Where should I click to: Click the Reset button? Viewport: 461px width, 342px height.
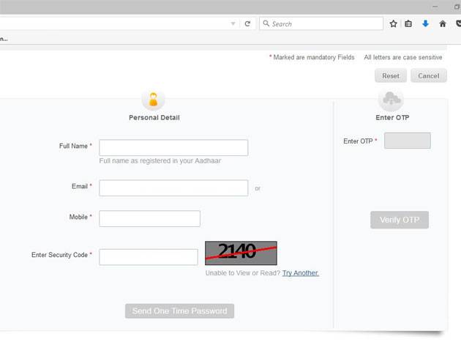pos(391,76)
